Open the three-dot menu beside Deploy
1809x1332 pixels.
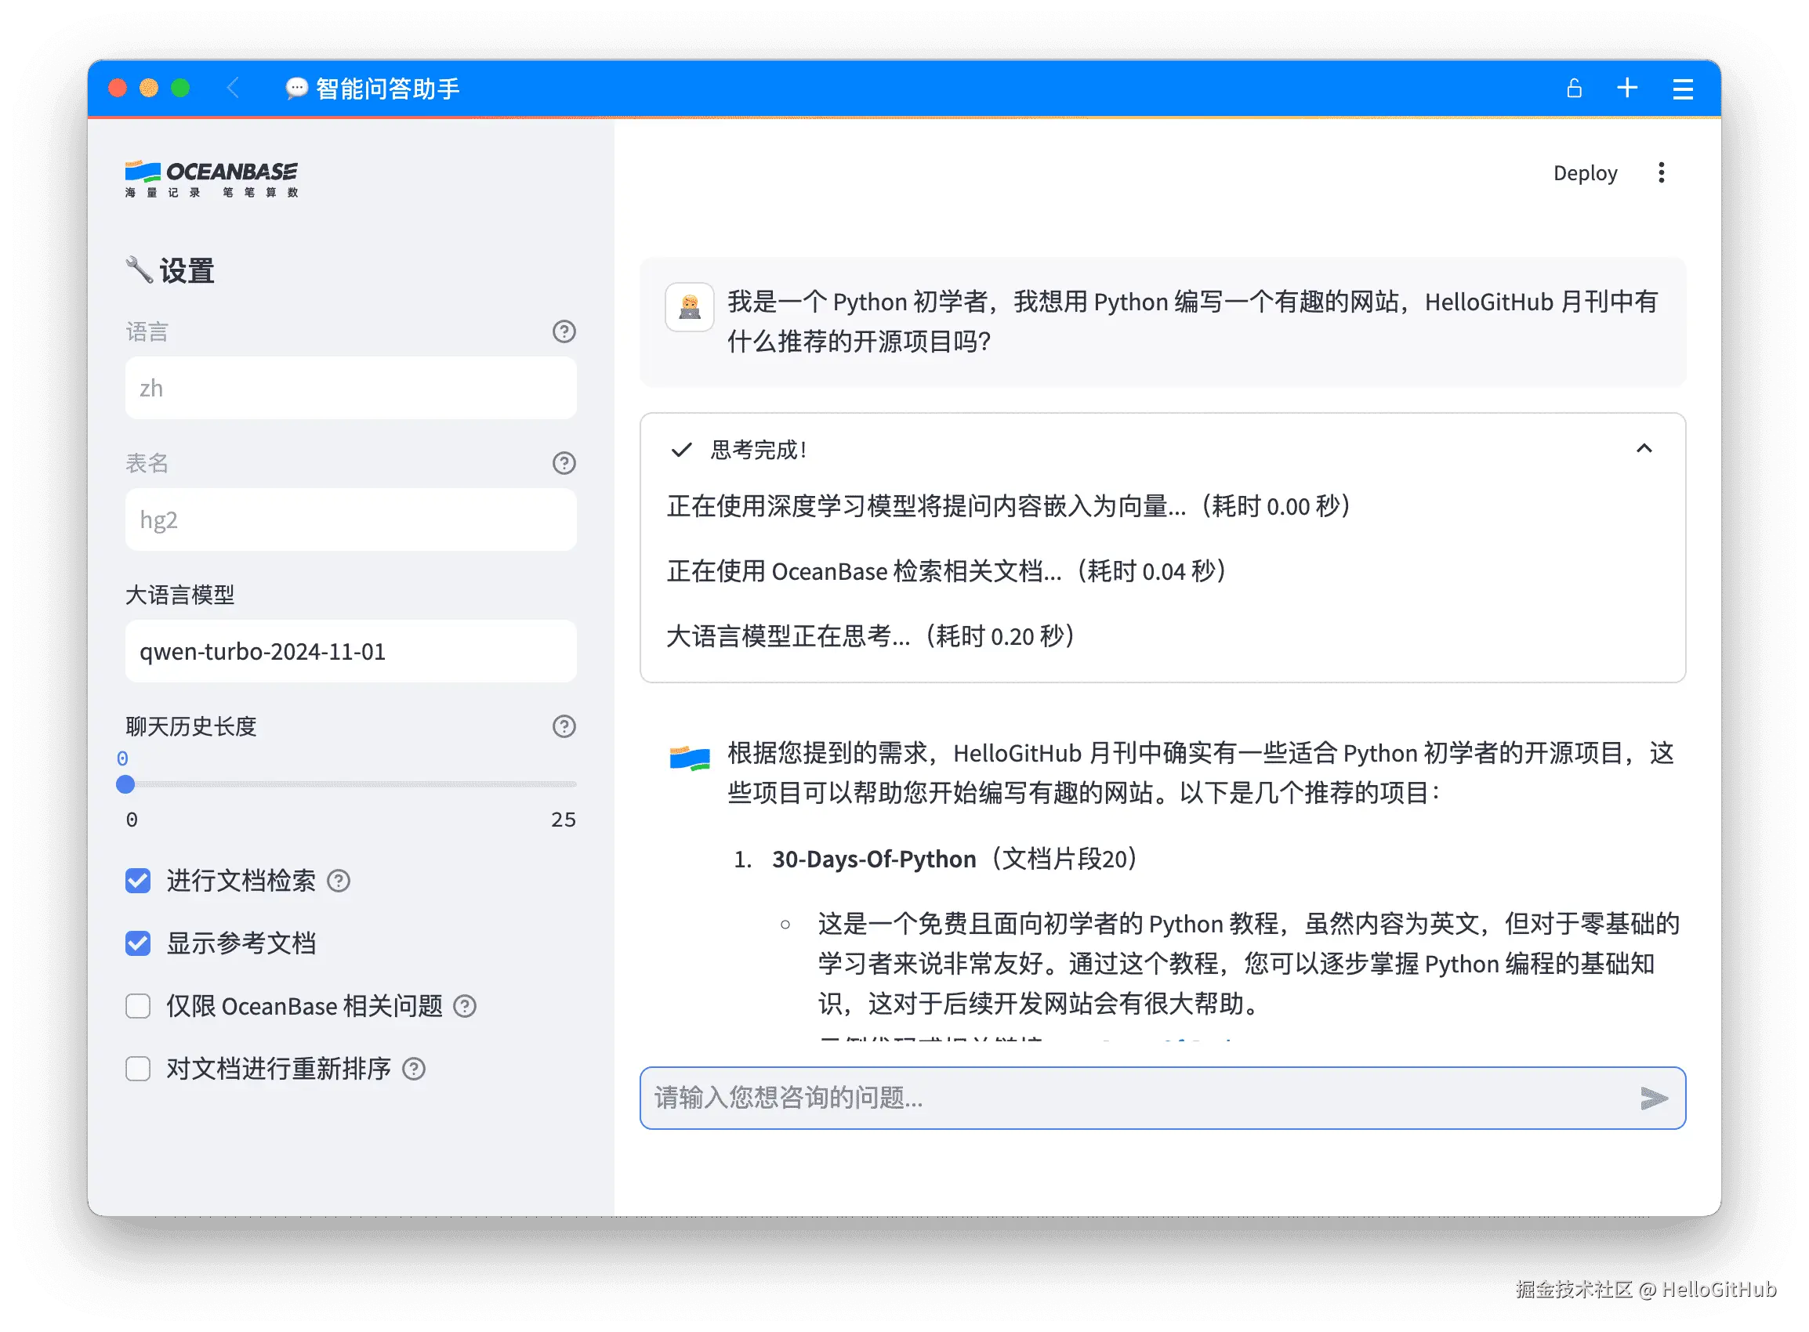(x=1661, y=172)
